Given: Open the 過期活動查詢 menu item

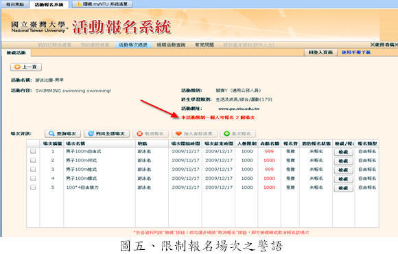Looking at the screenshot, I should tap(171, 45).
